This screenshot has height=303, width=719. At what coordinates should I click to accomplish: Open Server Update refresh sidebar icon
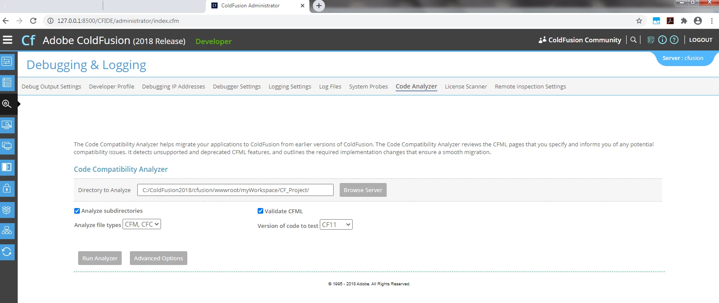(7, 252)
